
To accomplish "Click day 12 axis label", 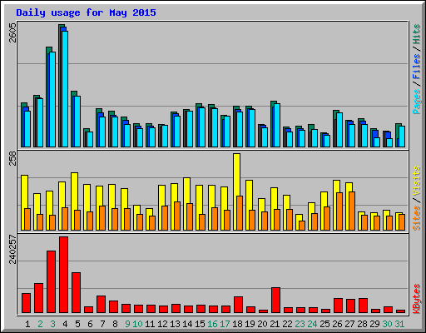I will point(162,324).
